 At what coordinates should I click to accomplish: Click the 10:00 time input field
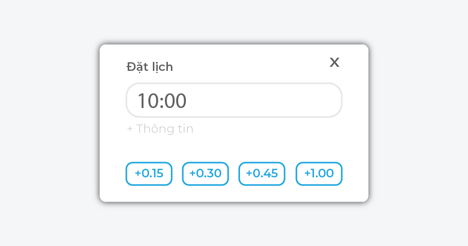pos(234,100)
